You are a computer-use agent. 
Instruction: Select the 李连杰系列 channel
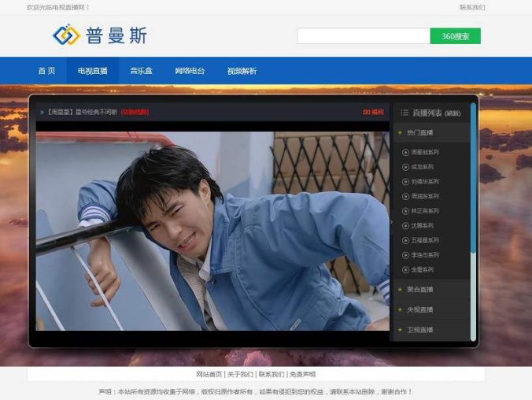coord(424,254)
